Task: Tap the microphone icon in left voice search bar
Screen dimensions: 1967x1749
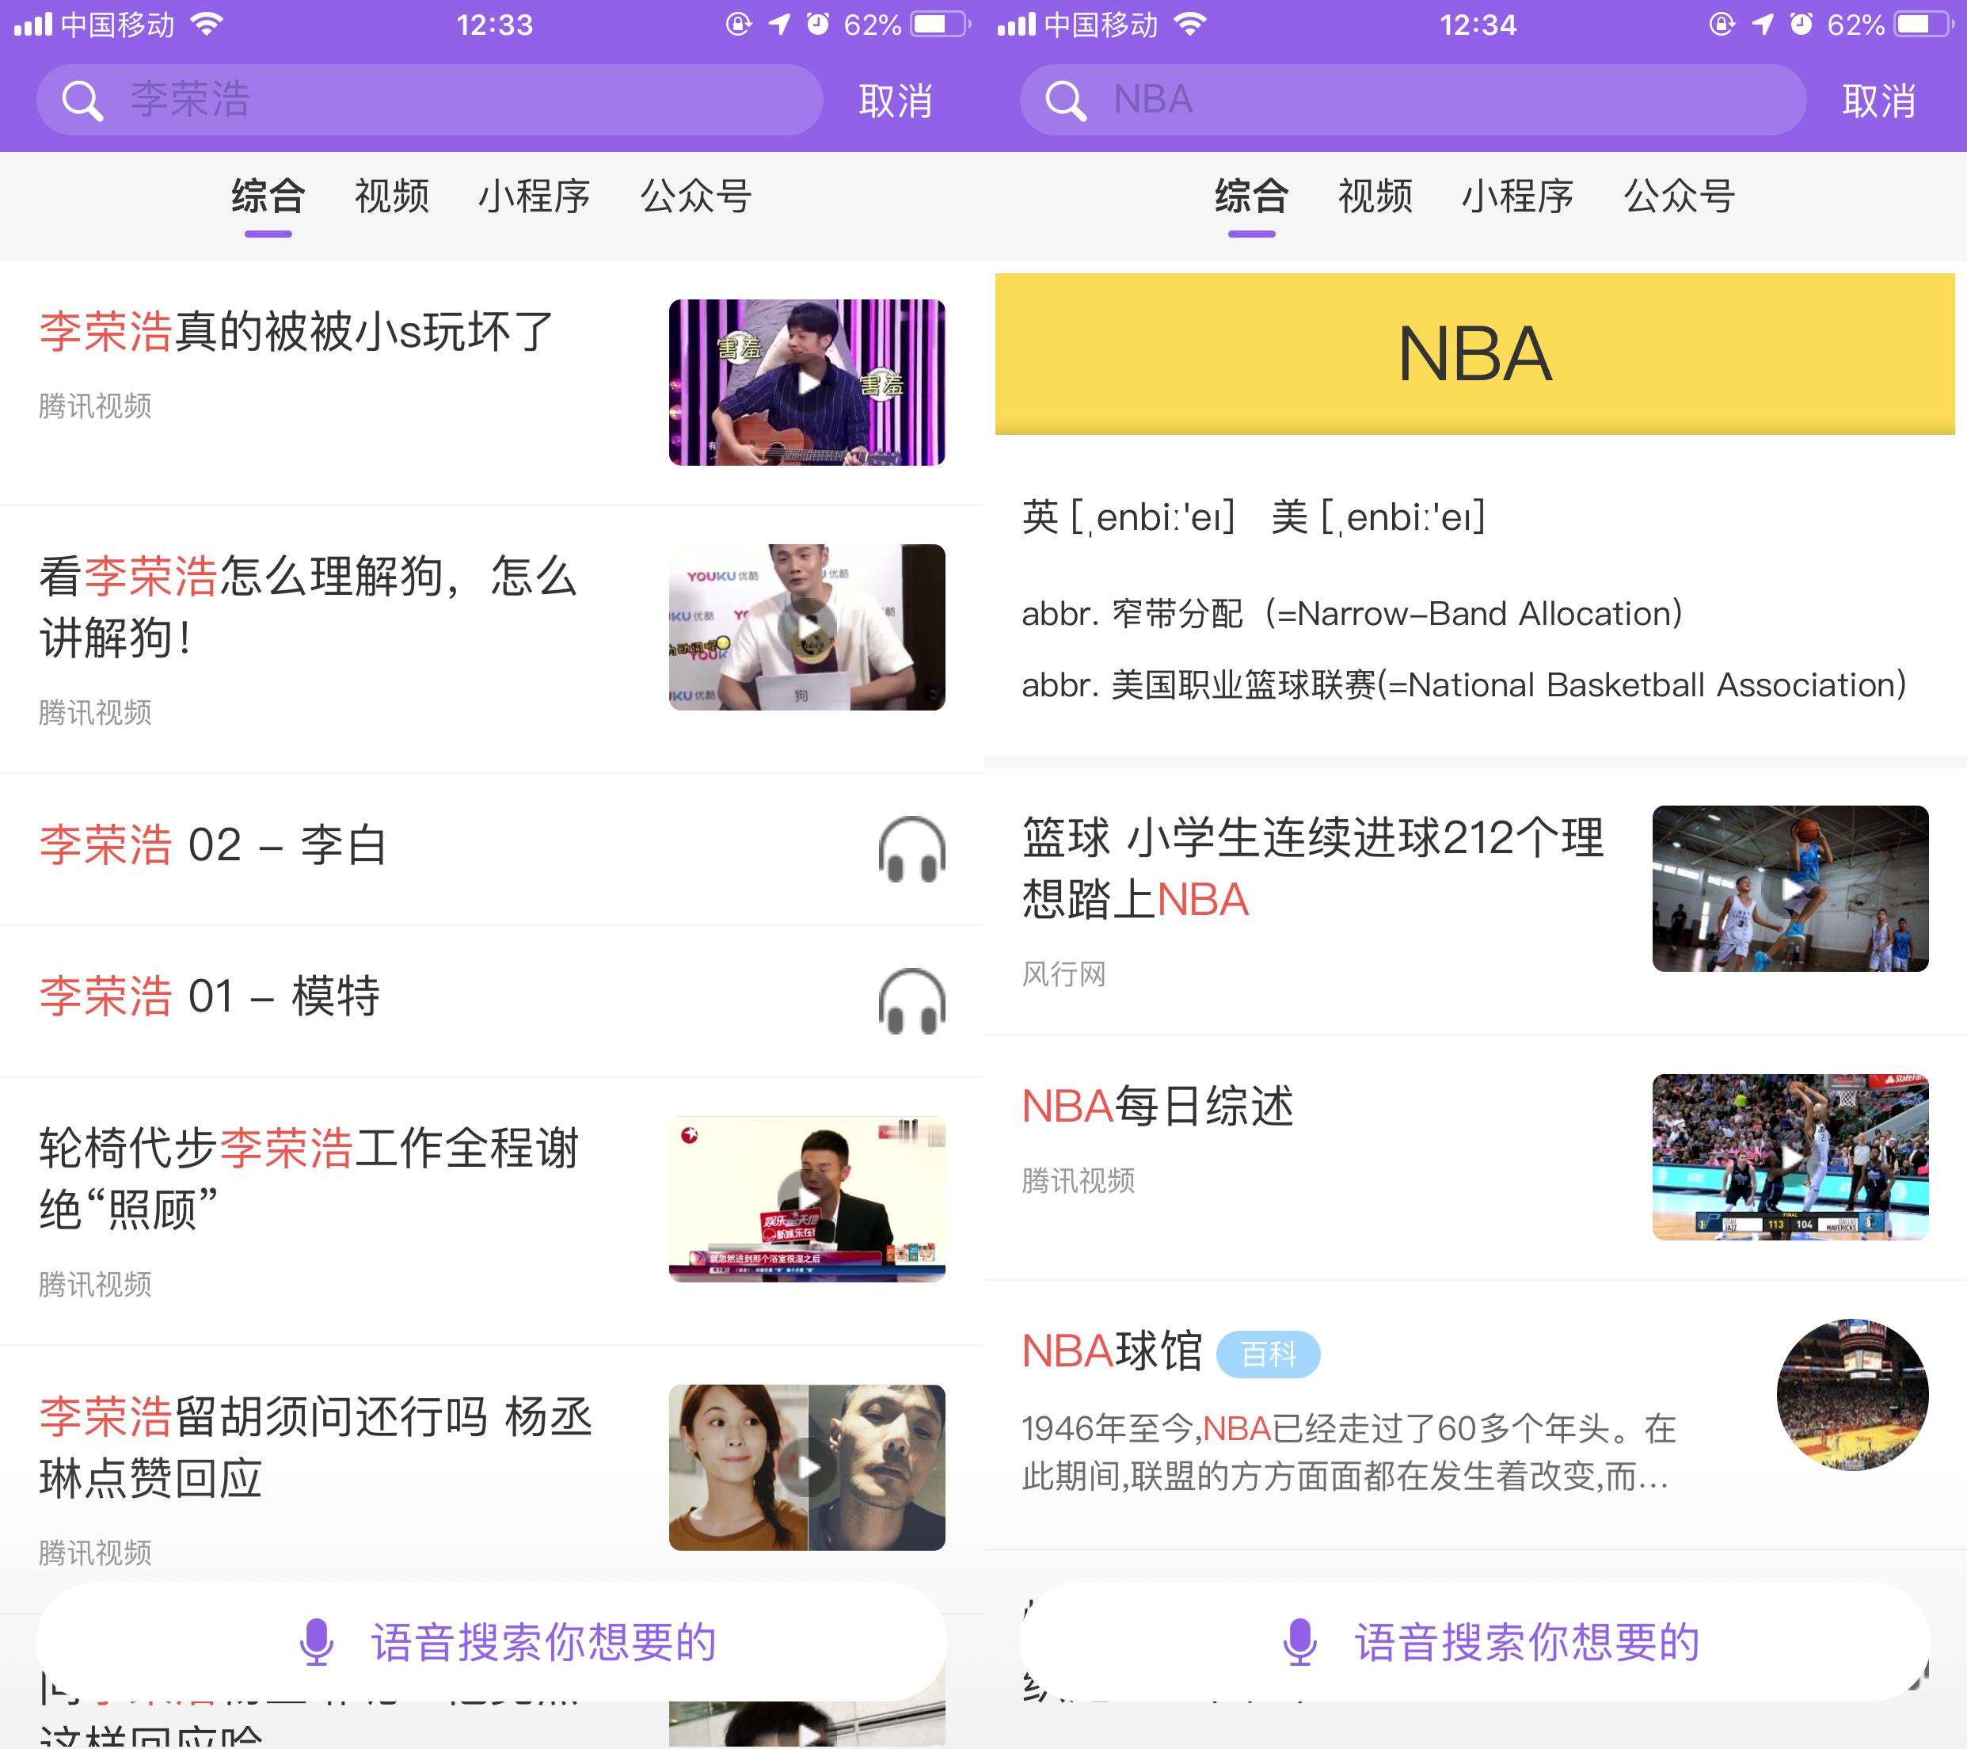Action: click(317, 1641)
